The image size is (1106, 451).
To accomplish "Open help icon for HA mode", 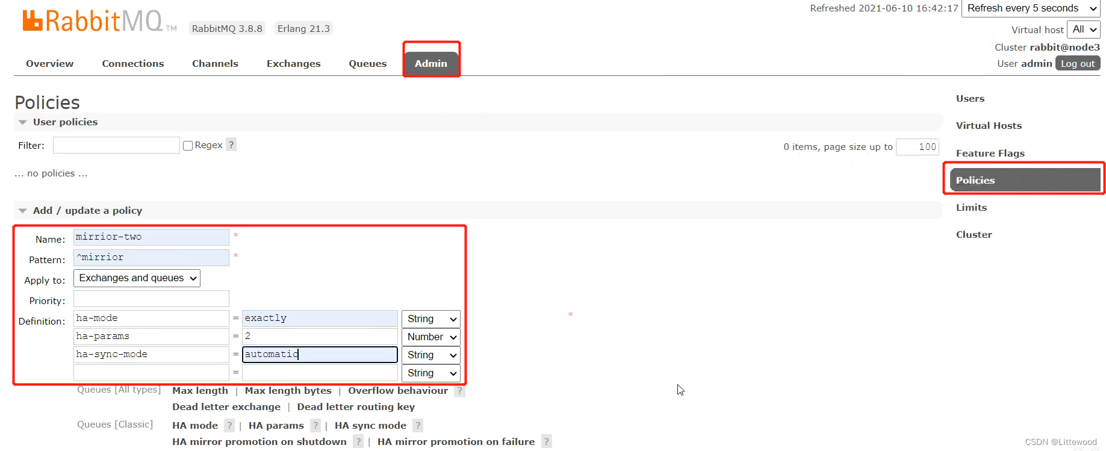I will click(229, 426).
